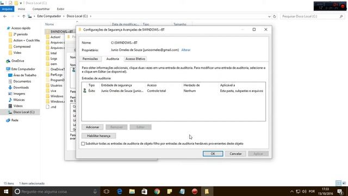Open Task View in the taskbar

tap(107, 191)
